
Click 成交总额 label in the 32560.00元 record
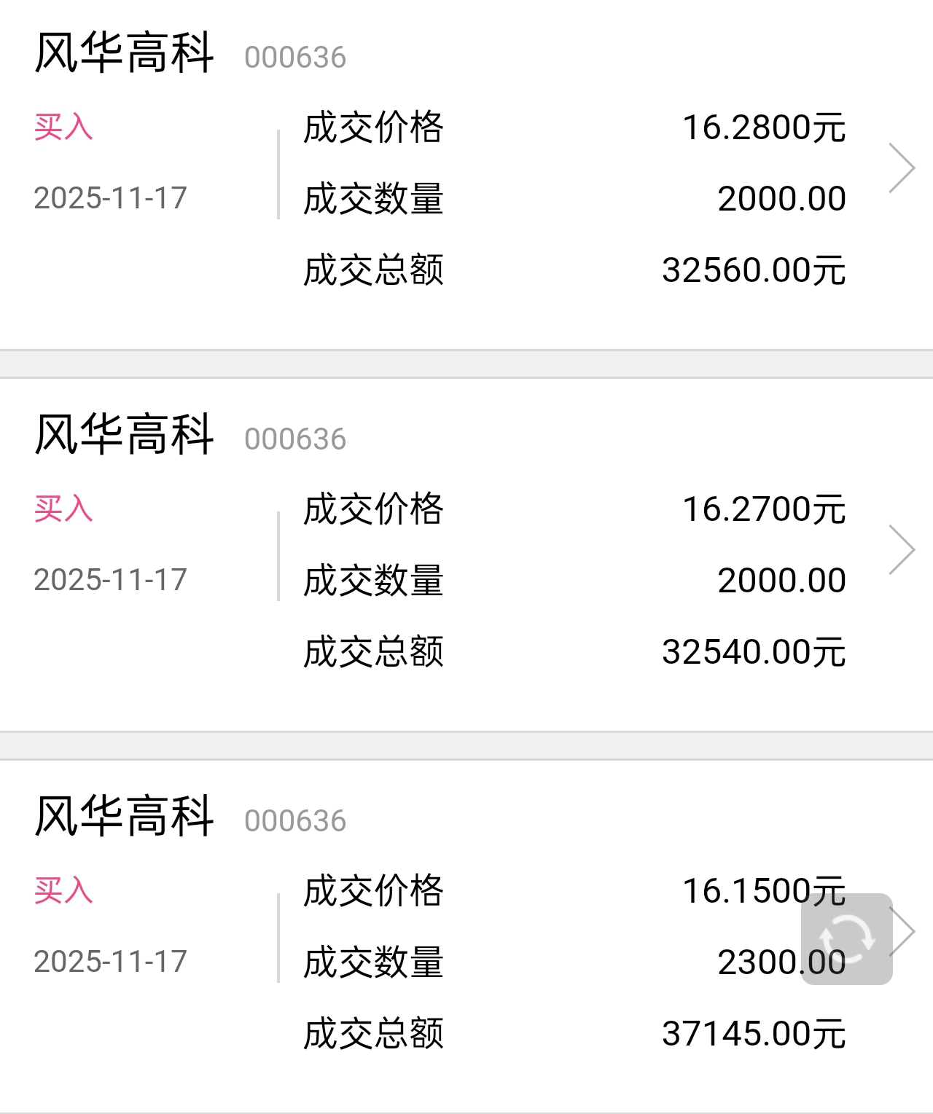(374, 270)
